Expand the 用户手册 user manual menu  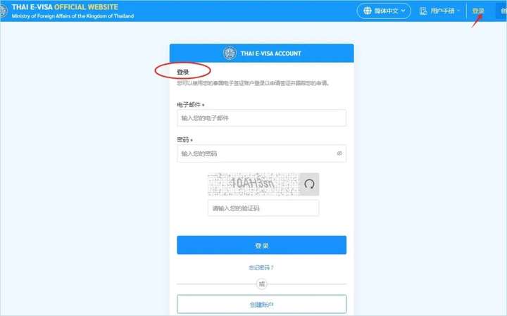[439, 11]
